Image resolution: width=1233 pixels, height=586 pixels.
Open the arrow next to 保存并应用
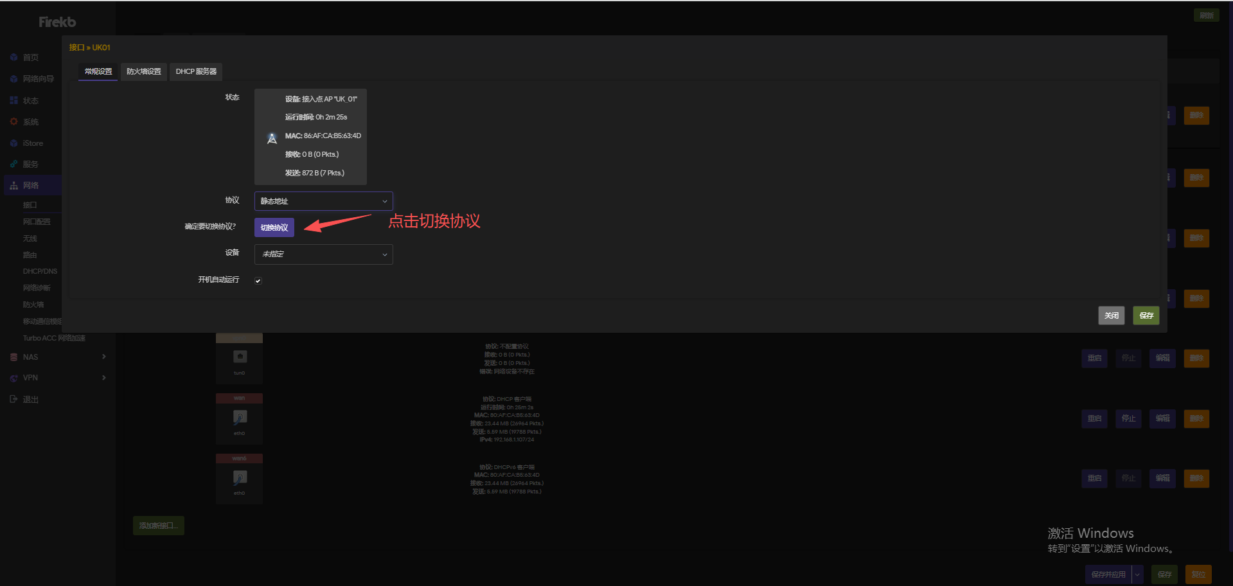1138,574
